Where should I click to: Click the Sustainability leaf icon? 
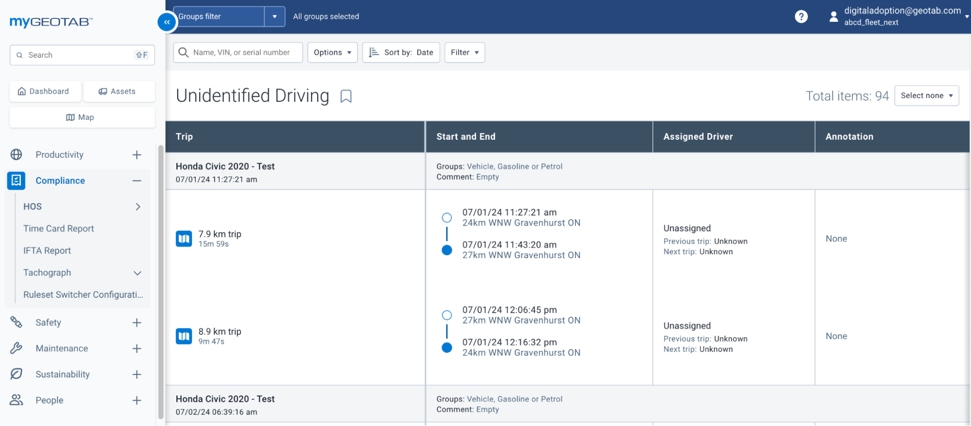17,374
